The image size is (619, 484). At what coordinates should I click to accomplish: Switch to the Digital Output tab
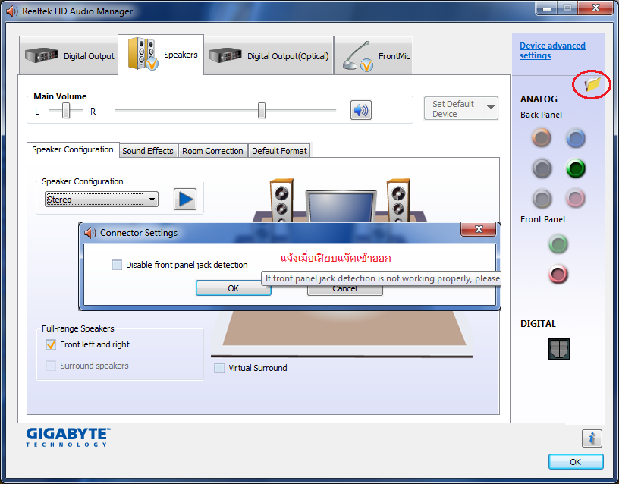69,55
